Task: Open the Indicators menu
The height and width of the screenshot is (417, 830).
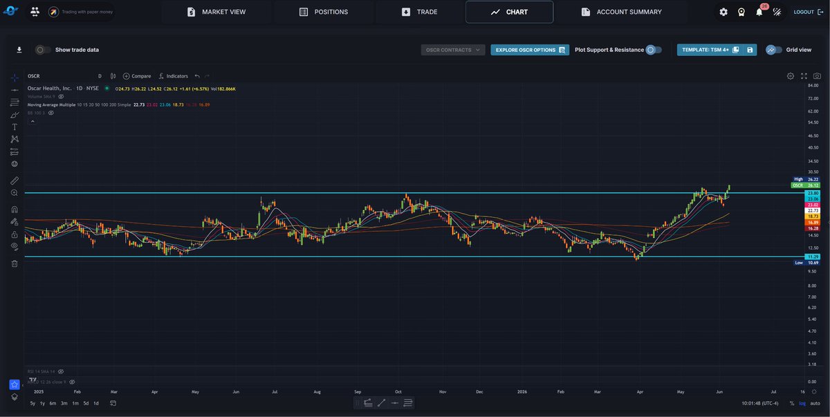Action: tap(173, 76)
